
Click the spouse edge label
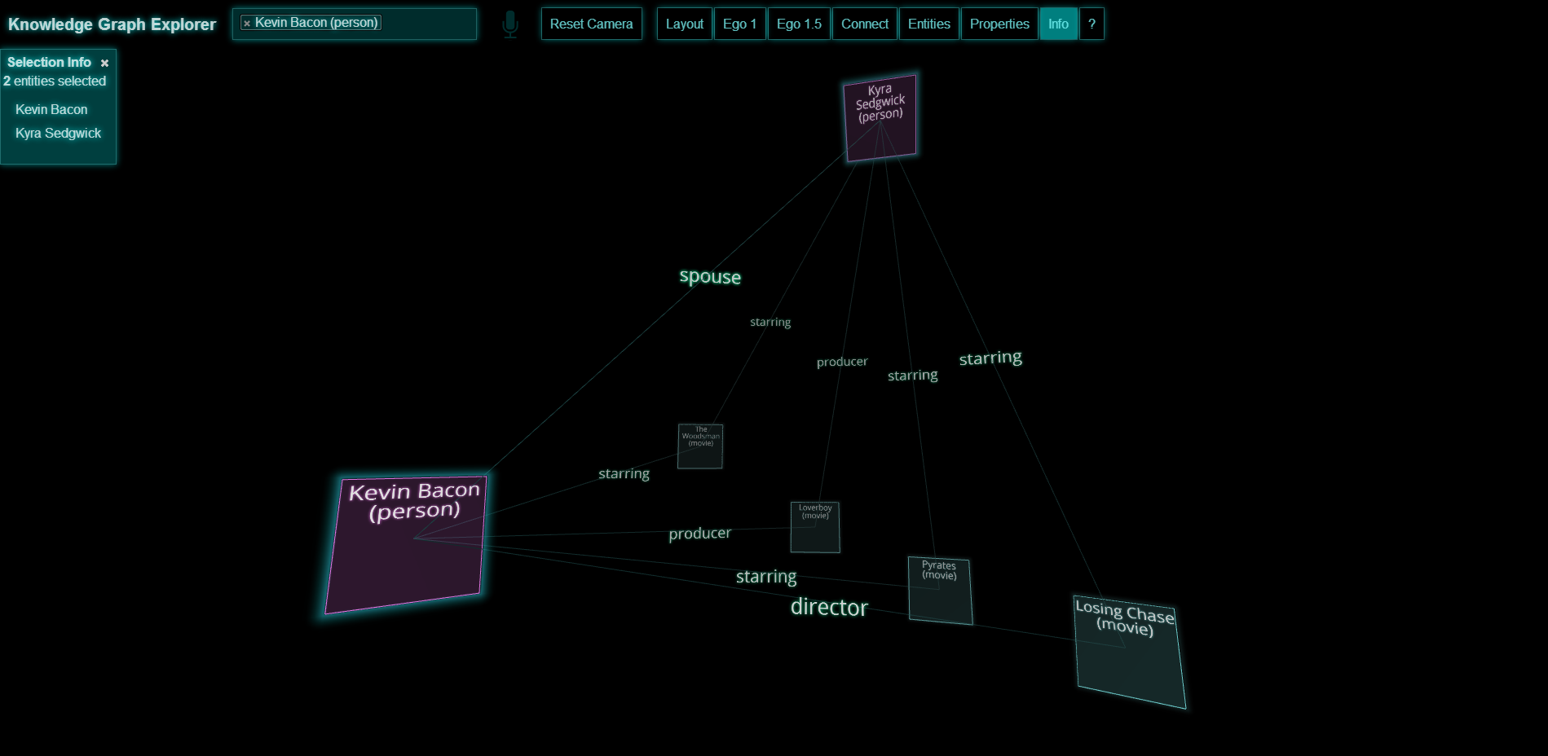pyautogui.click(x=710, y=277)
